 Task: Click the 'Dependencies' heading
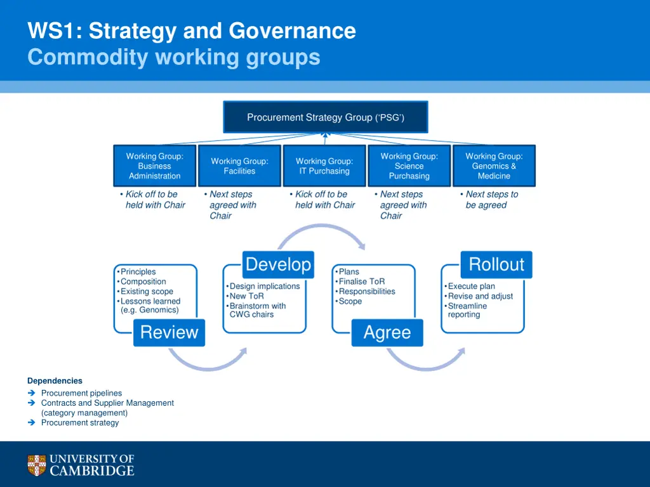[55, 381]
